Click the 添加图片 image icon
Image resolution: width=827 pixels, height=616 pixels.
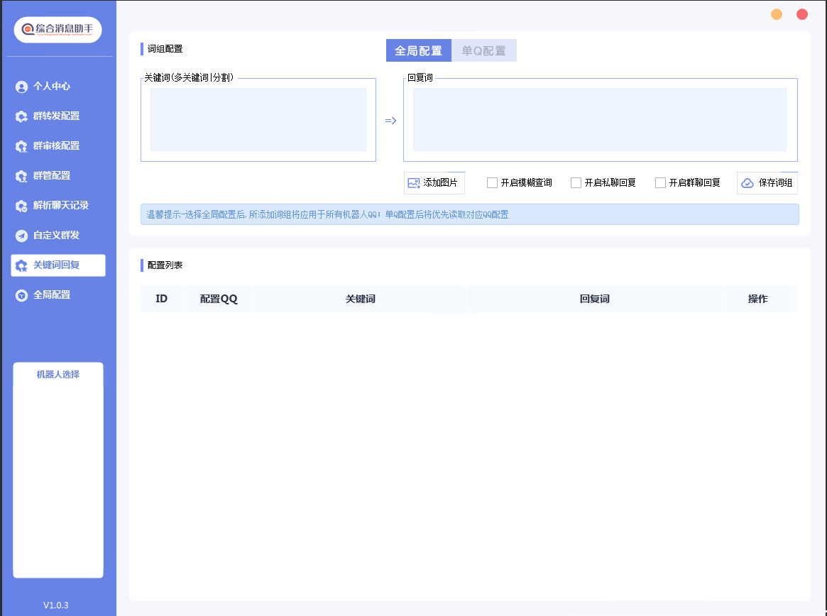coord(414,183)
